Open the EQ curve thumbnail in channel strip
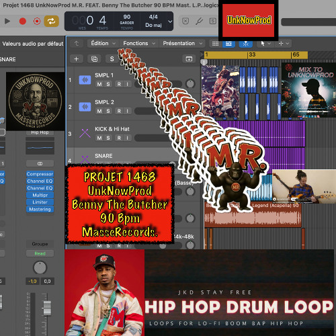The image size is (336, 336). pyautogui.click(x=40, y=148)
